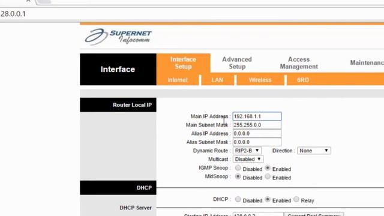Set MldSnoop to Disabled

coord(238,176)
